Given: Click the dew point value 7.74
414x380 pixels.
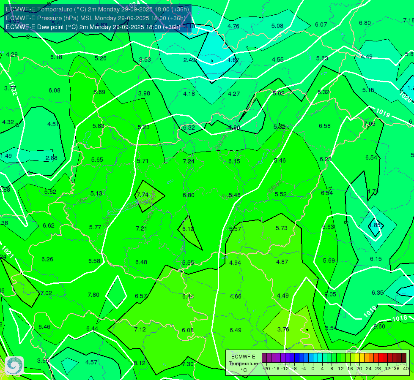Looking at the screenshot, I should 143,195.
